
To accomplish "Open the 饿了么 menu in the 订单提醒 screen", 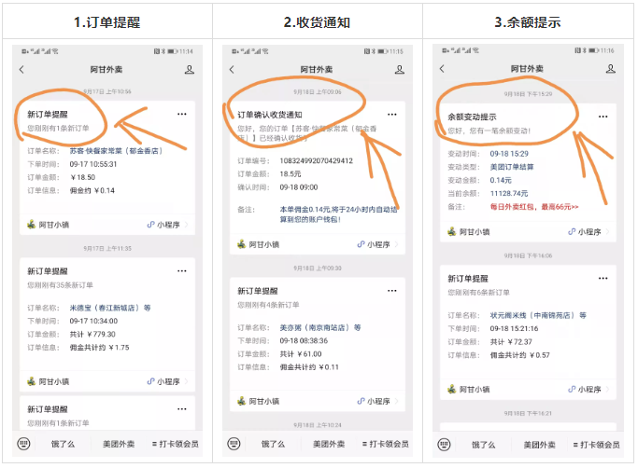I will (x=64, y=444).
